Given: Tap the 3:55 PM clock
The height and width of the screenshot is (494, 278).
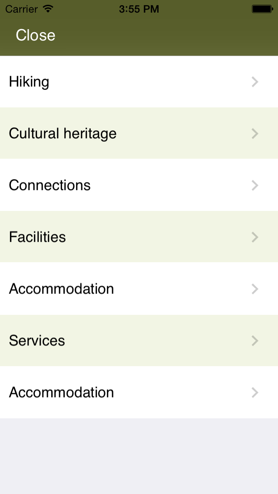Looking at the screenshot, I should [139, 9].
